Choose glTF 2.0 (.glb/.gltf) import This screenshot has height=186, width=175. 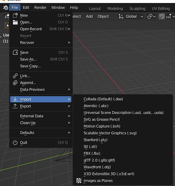[123, 160]
